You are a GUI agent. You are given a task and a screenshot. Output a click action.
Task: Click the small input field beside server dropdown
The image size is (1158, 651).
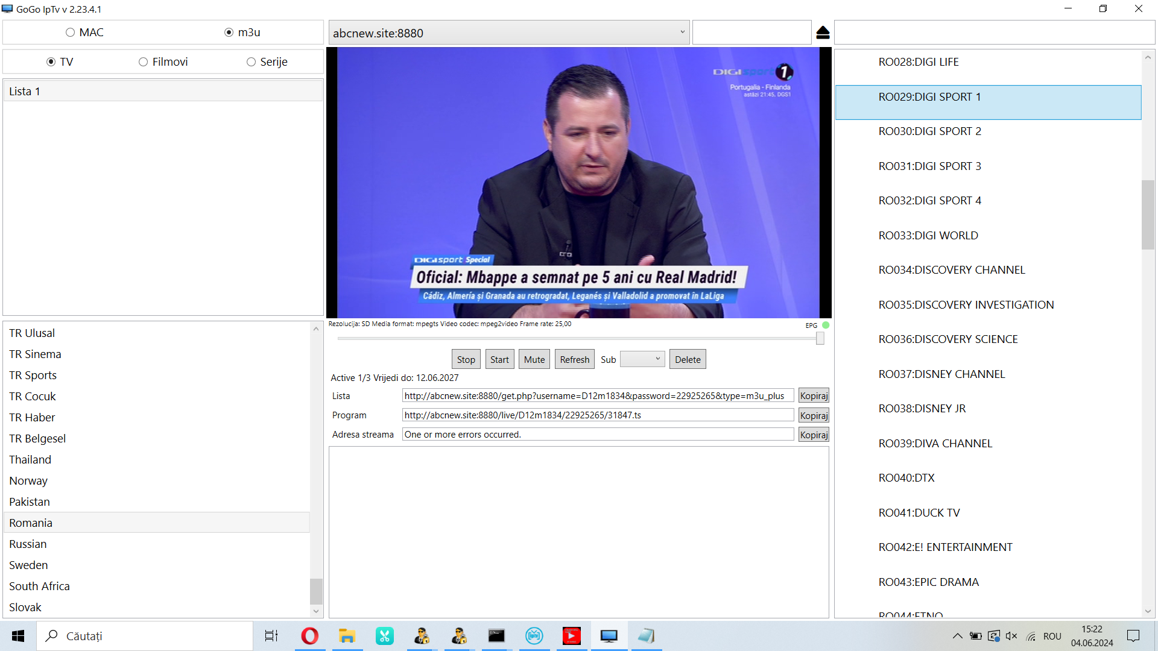751,33
